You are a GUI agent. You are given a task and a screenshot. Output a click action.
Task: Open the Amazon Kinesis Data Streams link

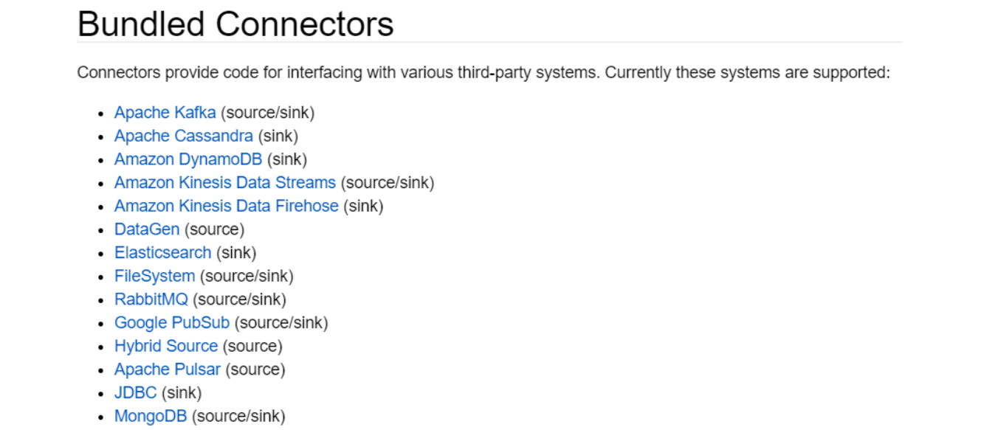pyautogui.click(x=225, y=183)
